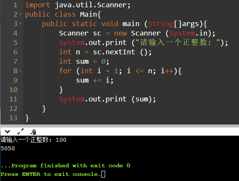Click 'int sum = 0;' statement
The image size is (239, 181).
coord(84,62)
